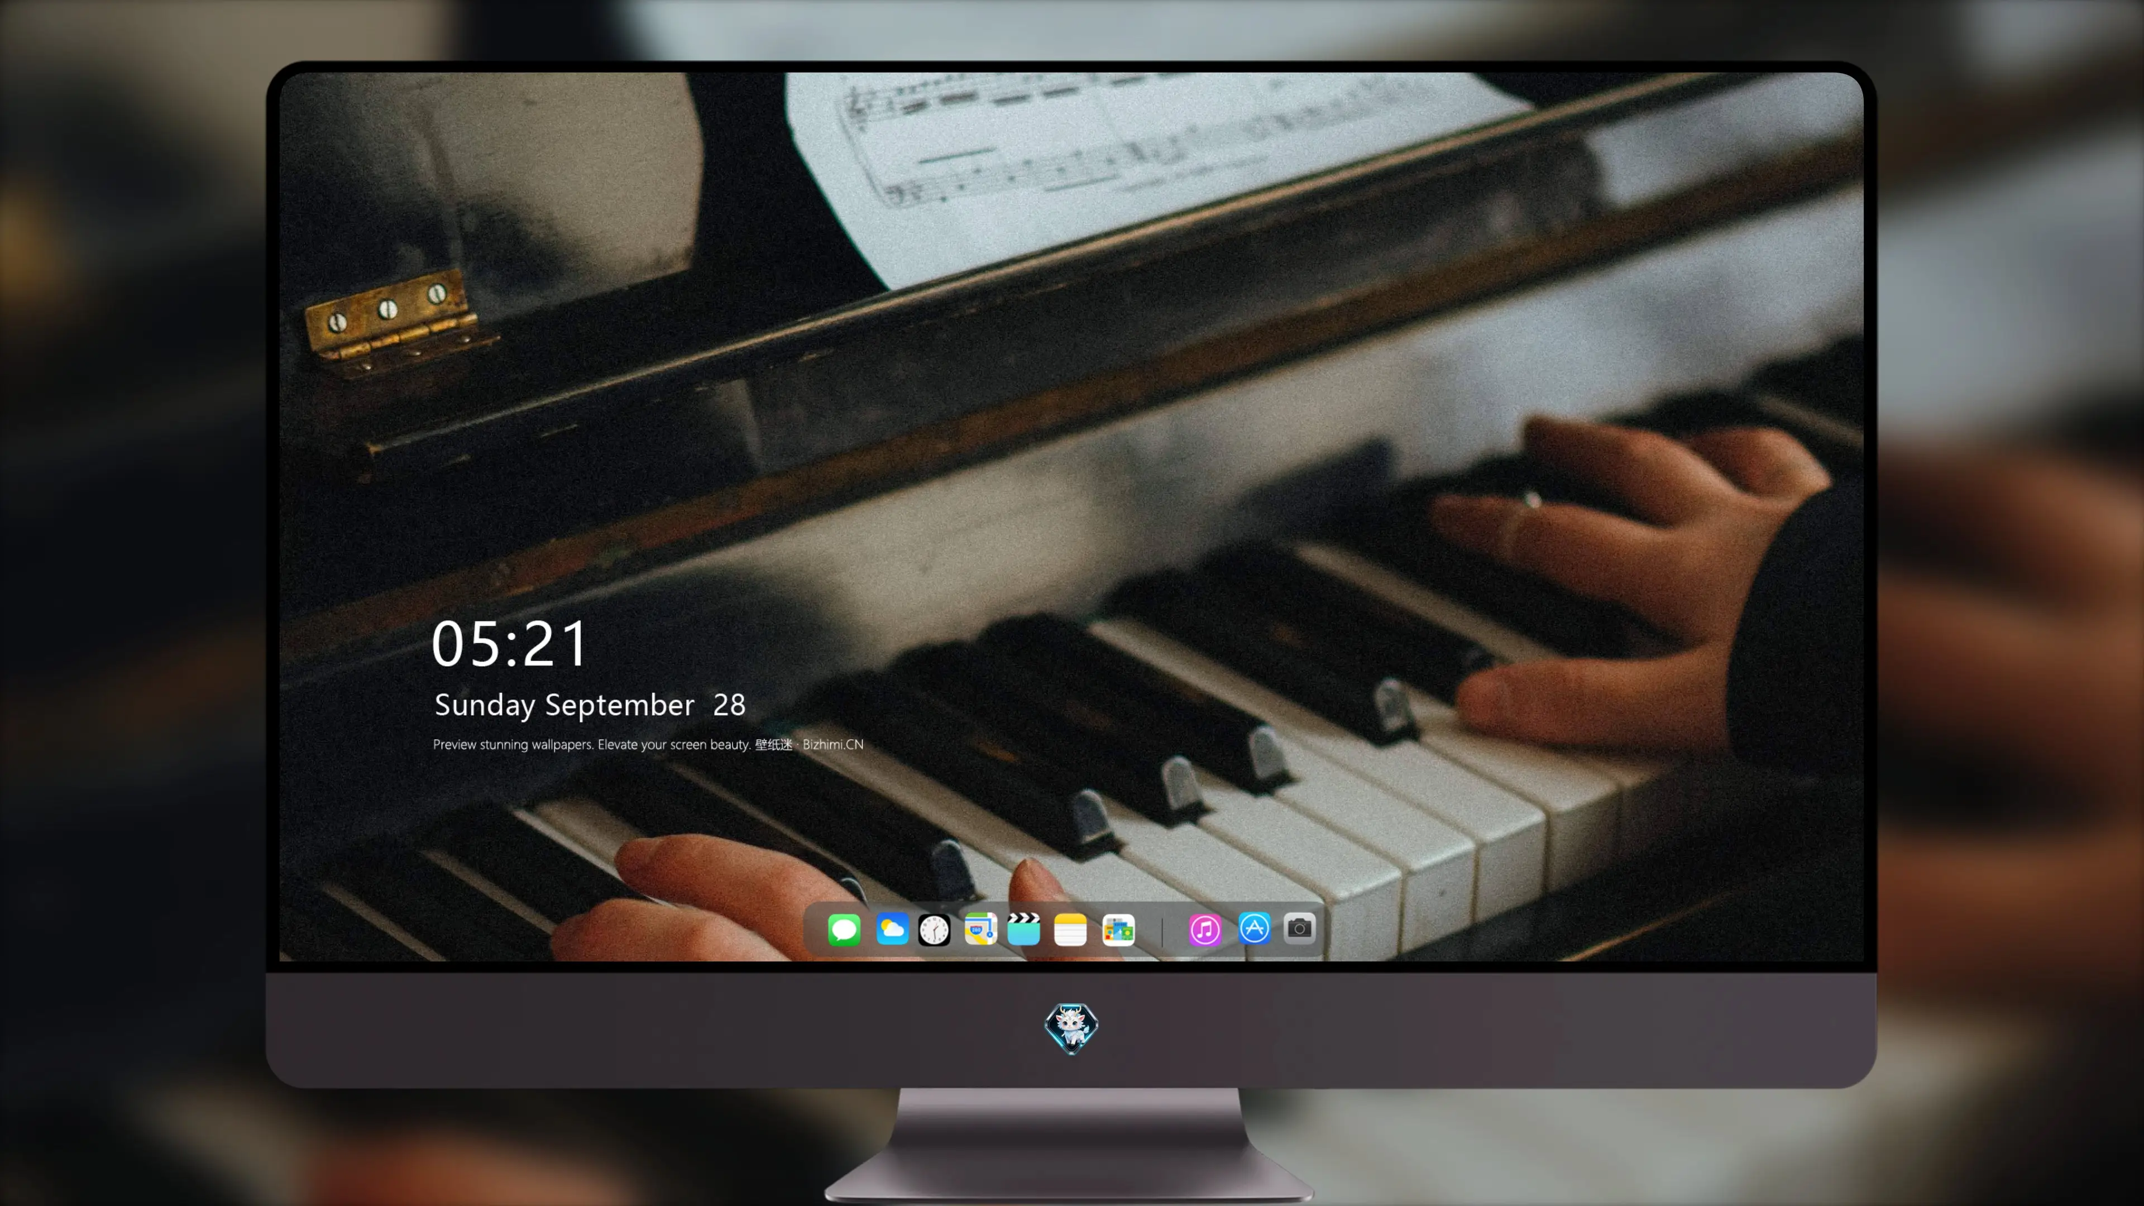The height and width of the screenshot is (1206, 2144).
Task: Open the Camera app in the dock
Action: pos(1299,928)
